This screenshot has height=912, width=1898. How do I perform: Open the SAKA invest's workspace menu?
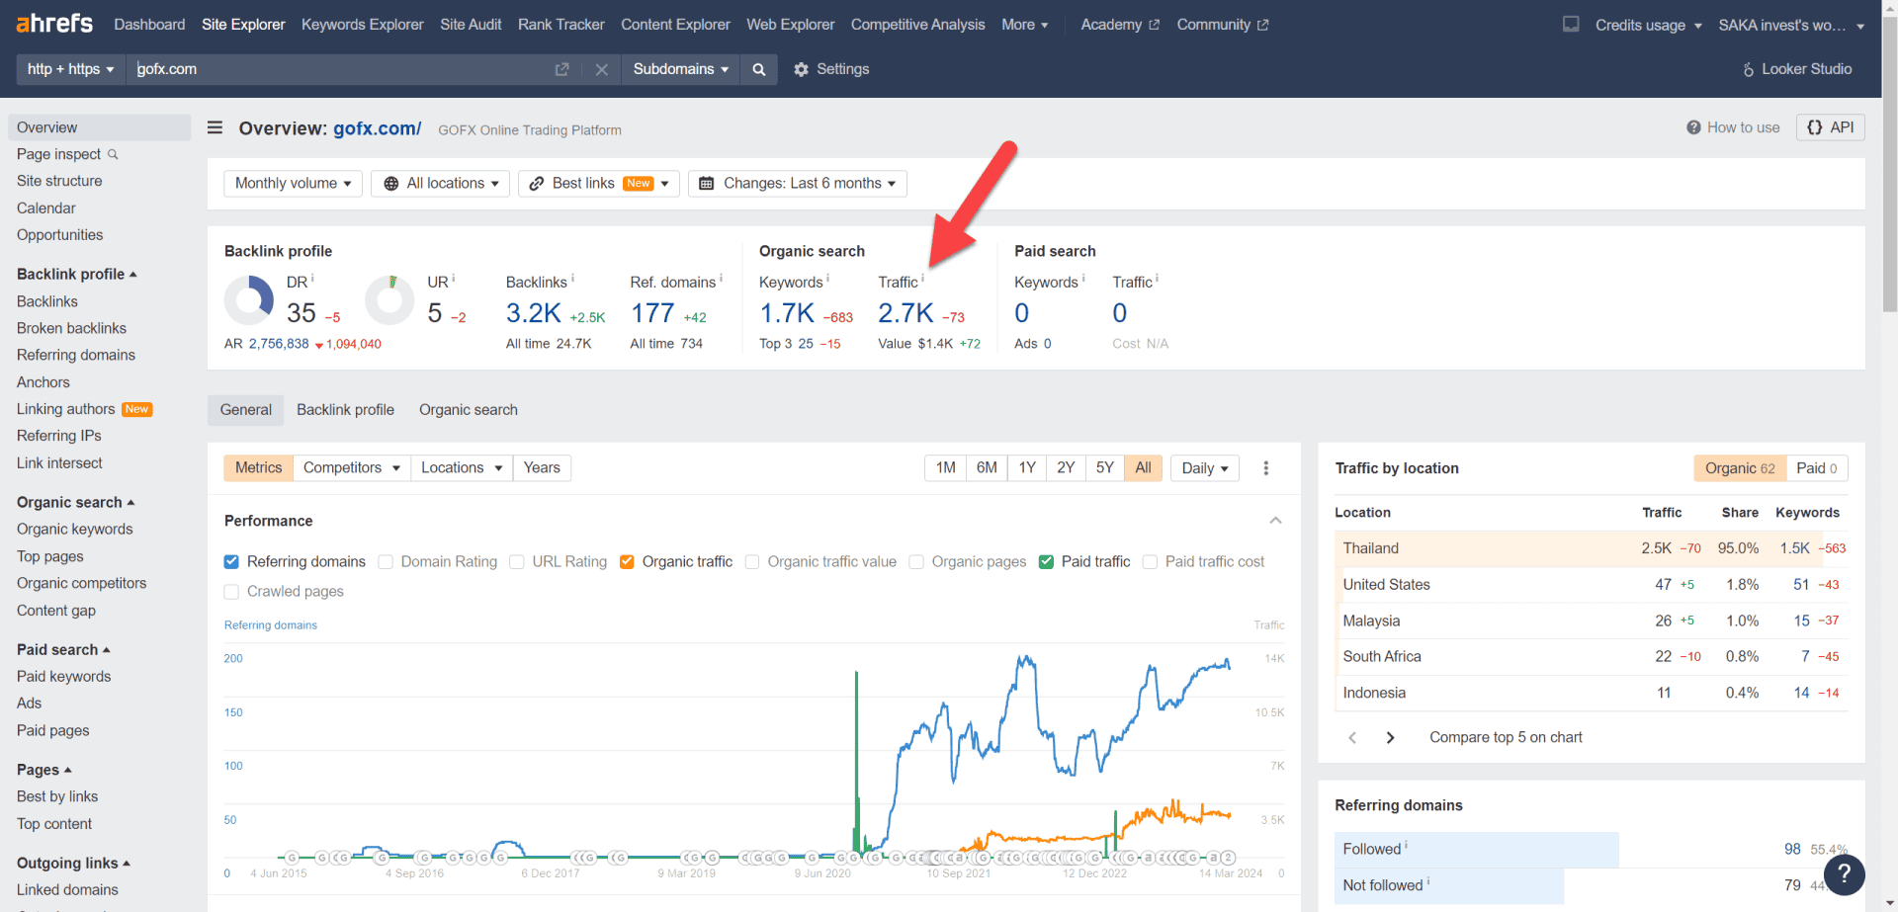[x=1790, y=25]
